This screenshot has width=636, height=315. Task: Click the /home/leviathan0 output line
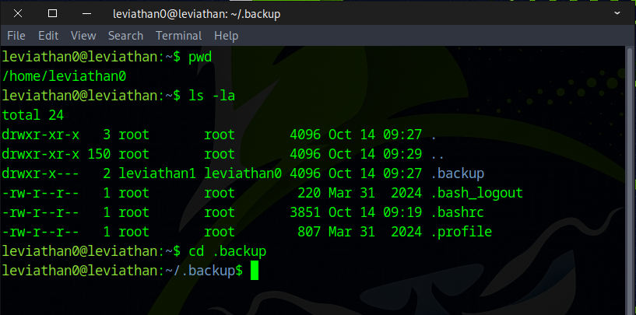tap(65, 76)
